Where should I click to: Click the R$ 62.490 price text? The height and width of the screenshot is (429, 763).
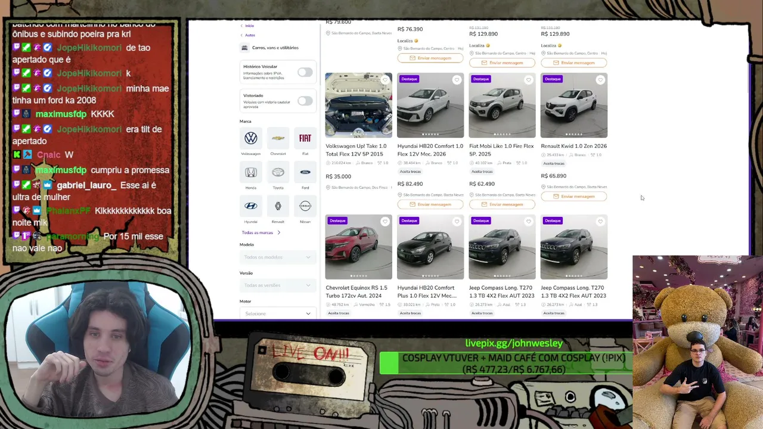pyautogui.click(x=482, y=184)
